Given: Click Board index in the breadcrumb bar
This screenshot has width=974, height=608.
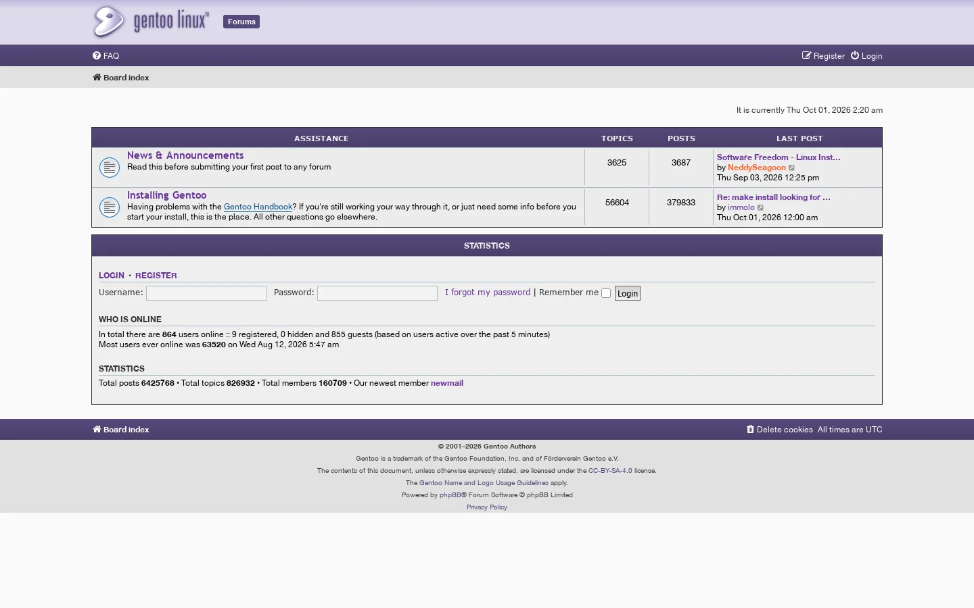Looking at the screenshot, I should point(121,78).
